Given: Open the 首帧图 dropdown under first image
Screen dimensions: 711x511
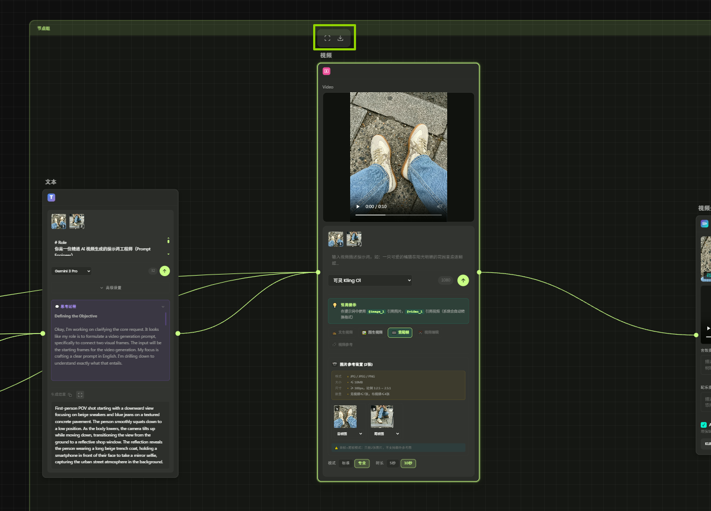Looking at the screenshot, I should click(x=350, y=434).
